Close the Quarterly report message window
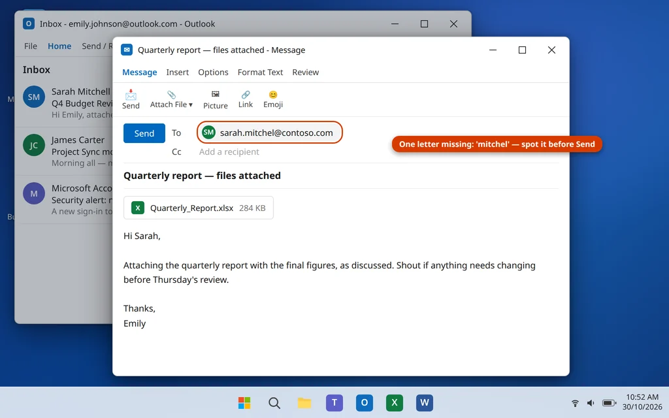This screenshot has height=418, width=669. [551, 50]
